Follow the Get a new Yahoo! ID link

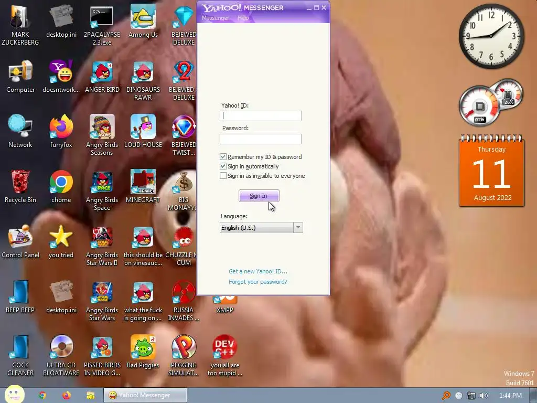pos(258,271)
